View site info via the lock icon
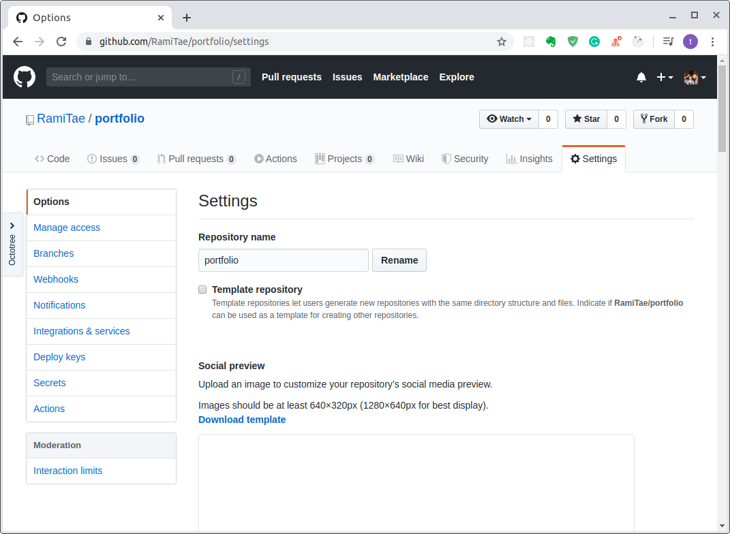The height and width of the screenshot is (534, 730). [x=89, y=42]
